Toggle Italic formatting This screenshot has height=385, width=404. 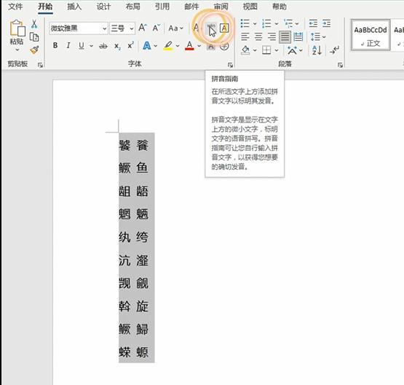(68, 46)
